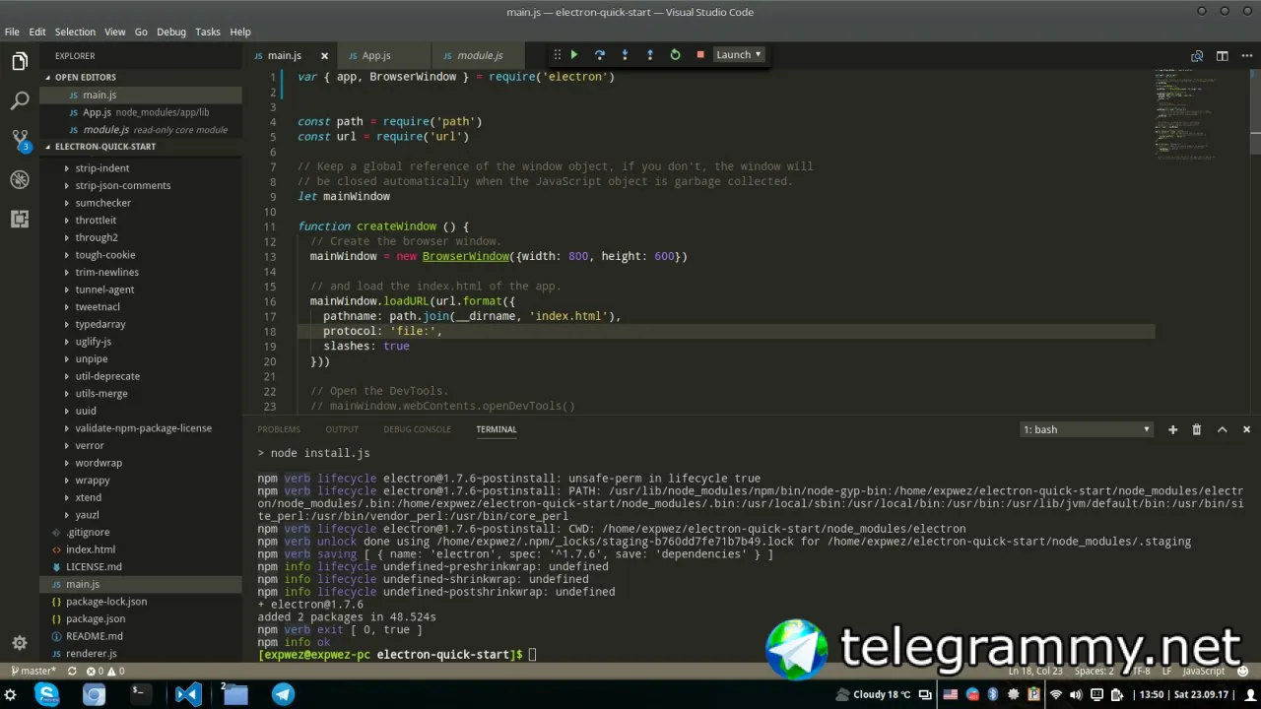Screen dimensions: 1261x709
Task: Expand the typedarray folder
Action: coord(141,324)
